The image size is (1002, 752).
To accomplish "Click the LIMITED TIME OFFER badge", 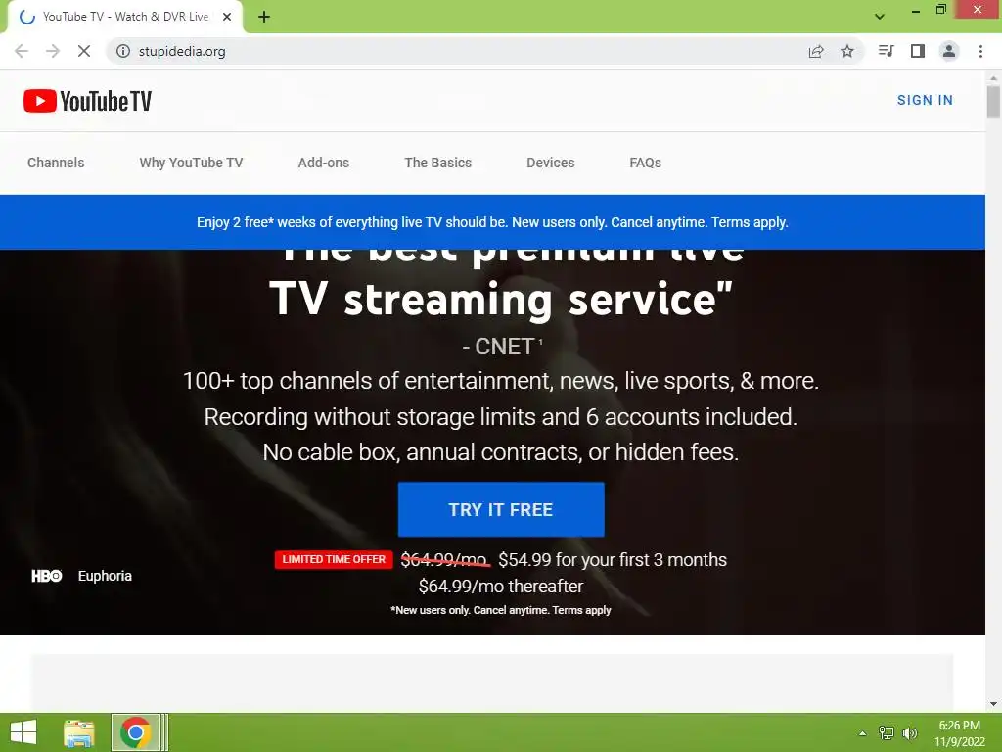I will pos(334,559).
